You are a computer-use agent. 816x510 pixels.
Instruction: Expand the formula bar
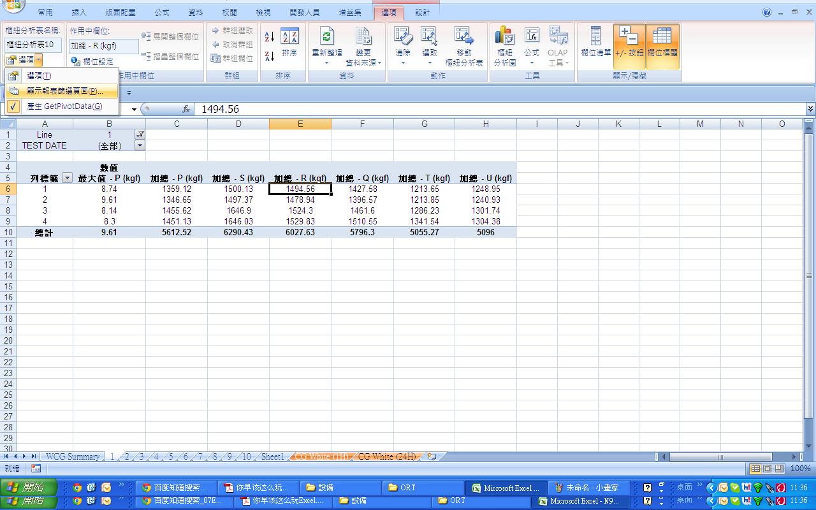pos(810,109)
